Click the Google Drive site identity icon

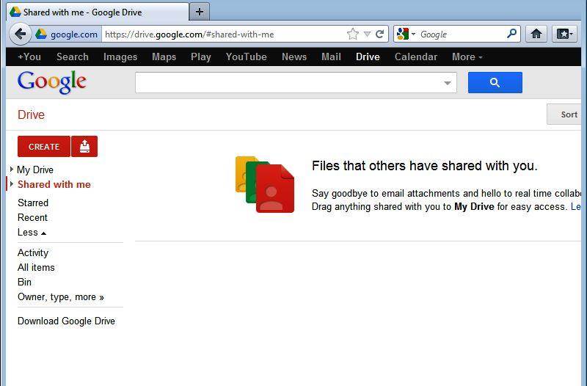click(41, 34)
